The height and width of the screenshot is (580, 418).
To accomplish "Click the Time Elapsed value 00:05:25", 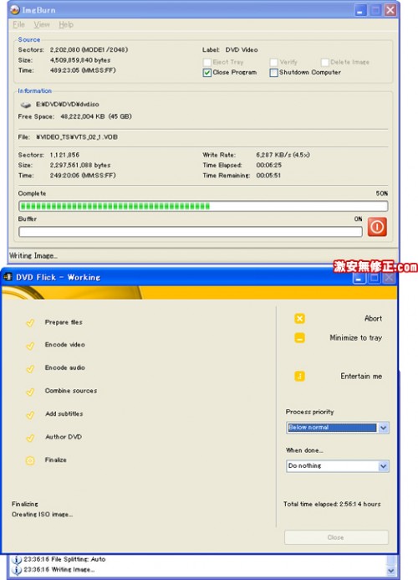I will 268,165.
